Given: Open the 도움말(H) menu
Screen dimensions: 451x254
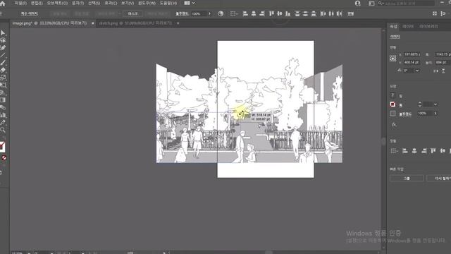Looking at the screenshot, I should pos(168,3).
